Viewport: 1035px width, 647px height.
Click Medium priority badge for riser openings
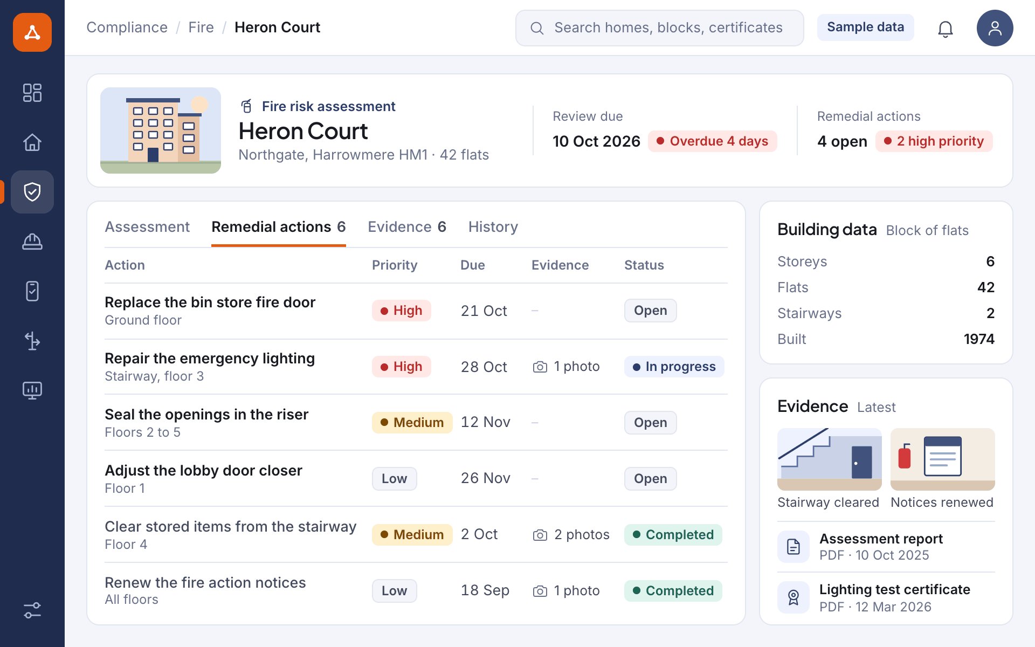click(x=412, y=423)
